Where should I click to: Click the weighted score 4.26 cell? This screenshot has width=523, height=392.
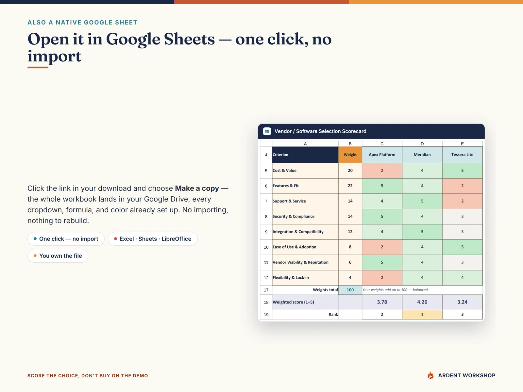click(422, 302)
